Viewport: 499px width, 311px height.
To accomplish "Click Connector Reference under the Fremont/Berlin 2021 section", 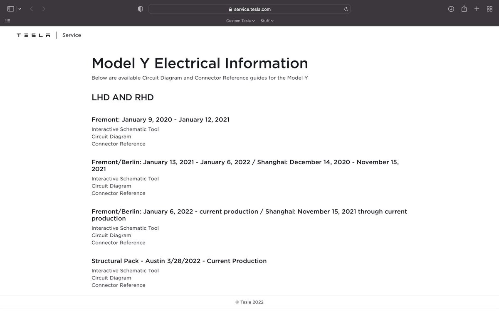I will point(118,193).
